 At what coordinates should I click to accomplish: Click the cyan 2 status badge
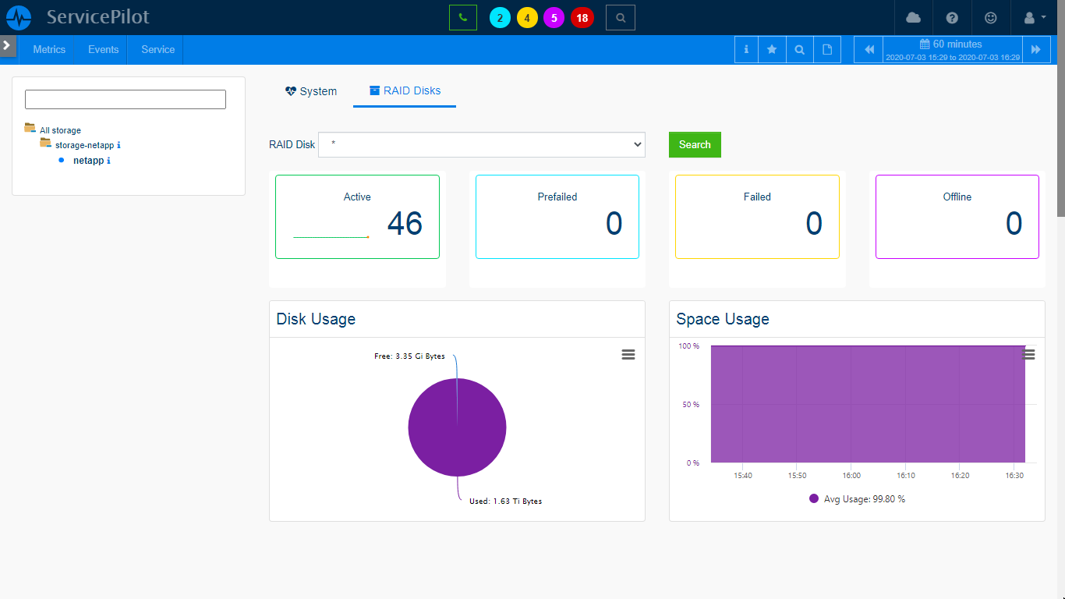click(500, 17)
